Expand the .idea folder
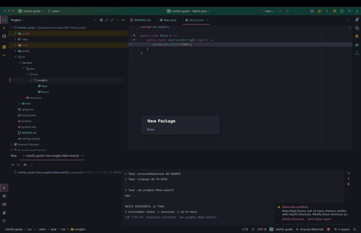 tap(16, 39)
